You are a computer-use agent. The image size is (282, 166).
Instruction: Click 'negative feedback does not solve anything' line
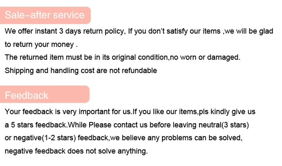76,151
